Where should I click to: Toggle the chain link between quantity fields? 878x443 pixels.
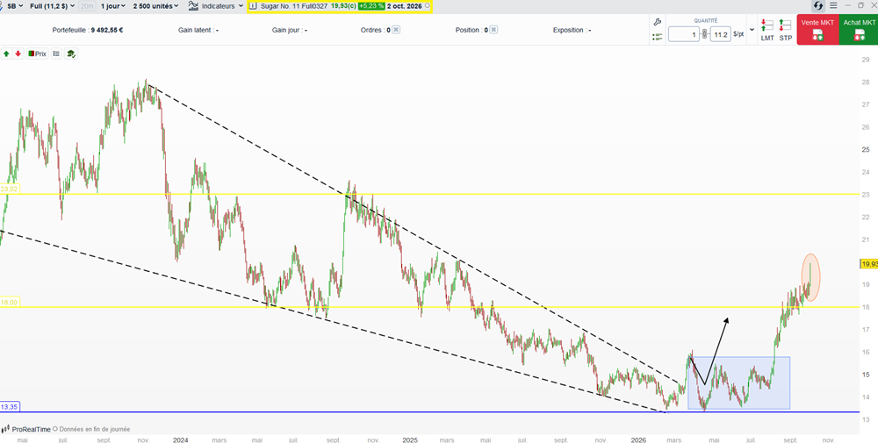tap(704, 35)
